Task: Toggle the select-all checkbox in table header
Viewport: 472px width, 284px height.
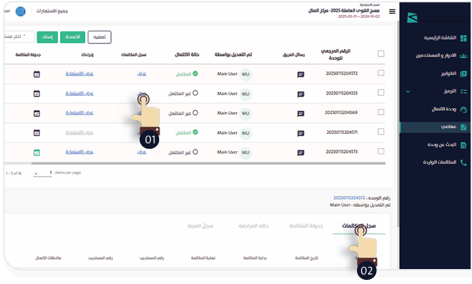Action: 381,54
